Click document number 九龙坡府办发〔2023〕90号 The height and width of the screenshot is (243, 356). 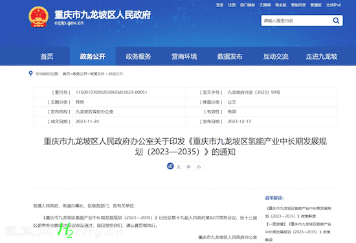pos(254,92)
